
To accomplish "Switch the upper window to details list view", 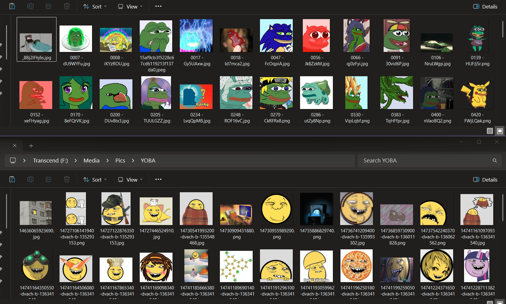I will (490, 131).
